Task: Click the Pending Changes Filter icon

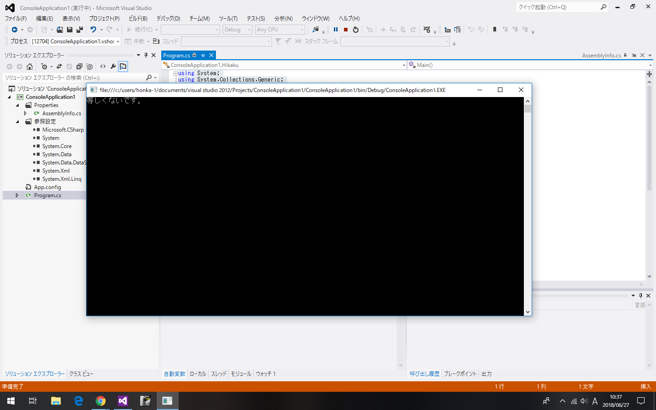Action: (44, 67)
